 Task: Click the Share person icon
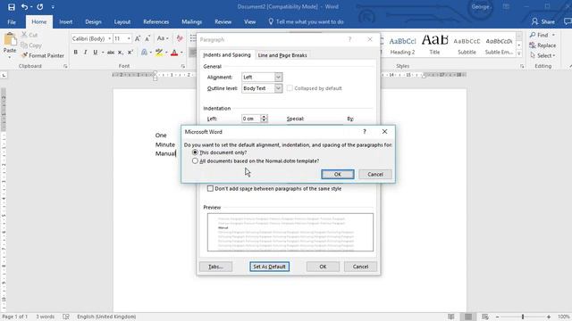(x=534, y=21)
